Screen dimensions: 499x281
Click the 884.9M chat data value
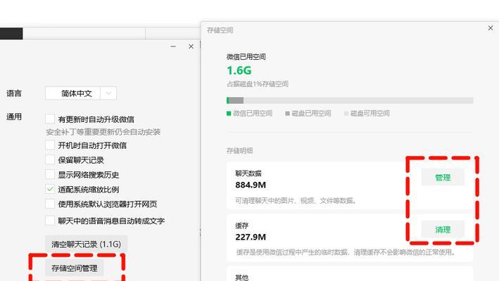(x=251, y=185)
